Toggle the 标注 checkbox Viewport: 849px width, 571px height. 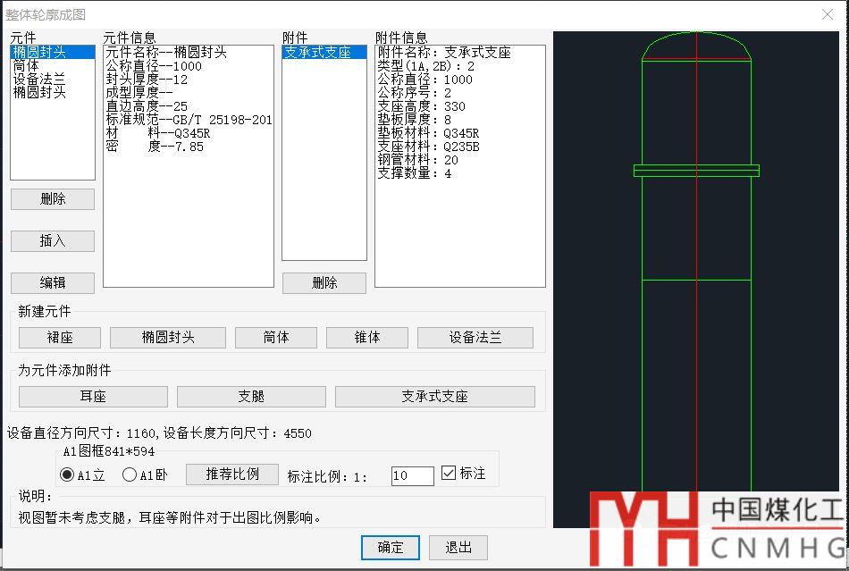pyautogui.click(x=449, y=474)
